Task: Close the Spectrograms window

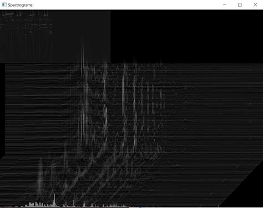Action: tap(255, 5)
